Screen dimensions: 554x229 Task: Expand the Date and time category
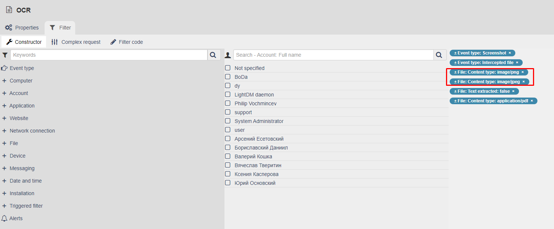click(4, 181)
